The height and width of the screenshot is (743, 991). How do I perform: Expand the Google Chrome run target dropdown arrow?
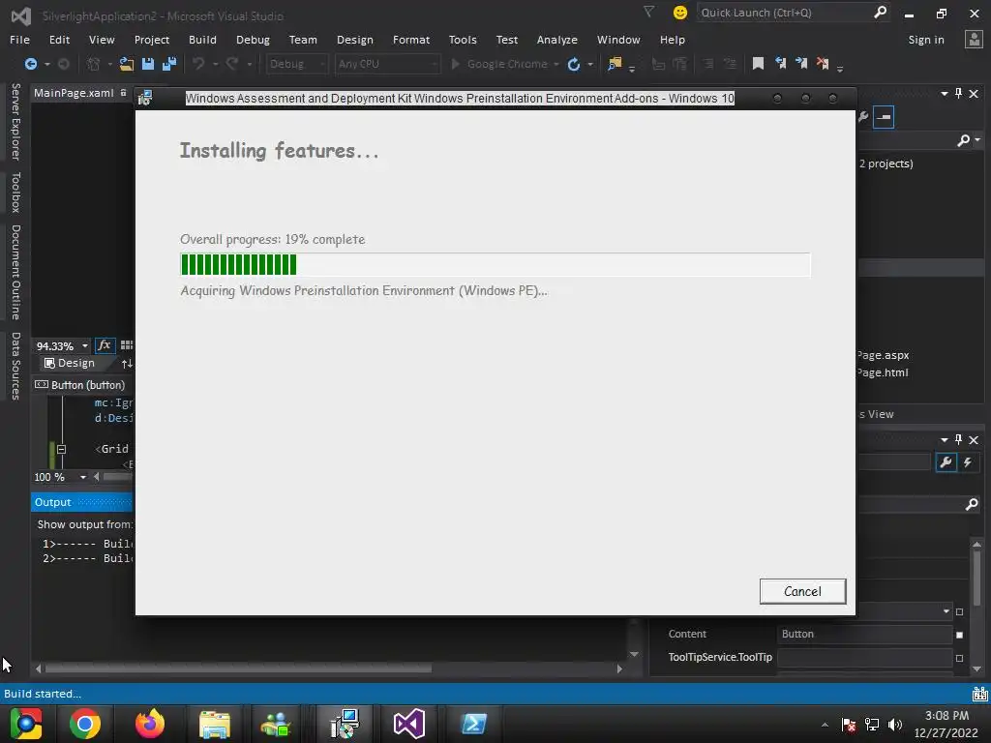[x=556, y=65]
